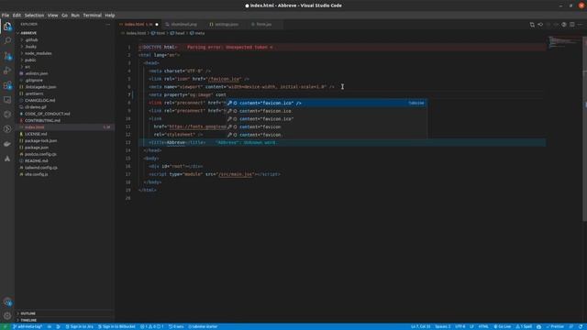Expand the TIMELINE section
This screenshot has width=587, height=330.
[x=28, y=320]
